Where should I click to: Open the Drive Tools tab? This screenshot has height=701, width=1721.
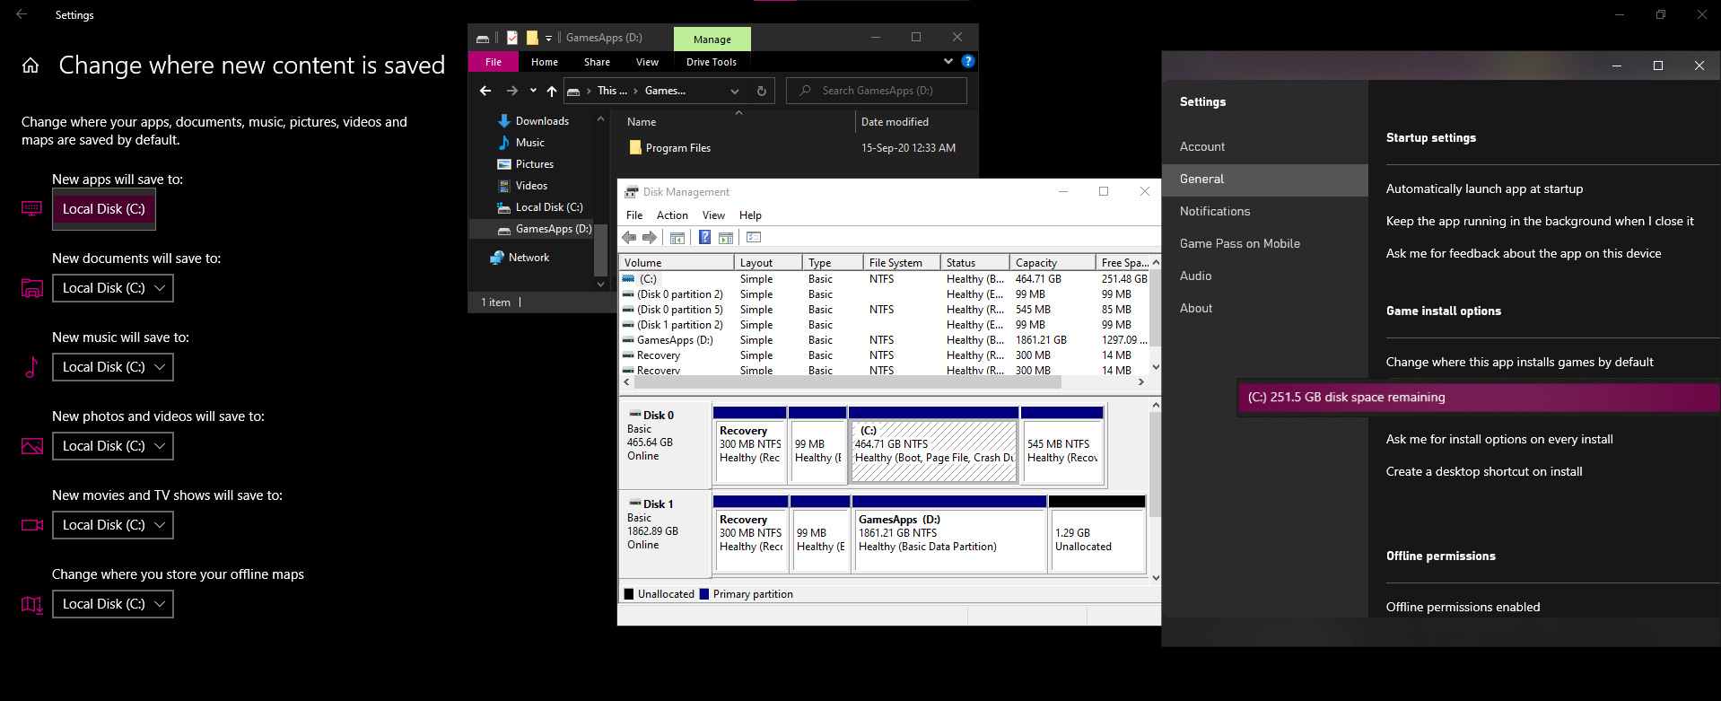coord(712,62)
